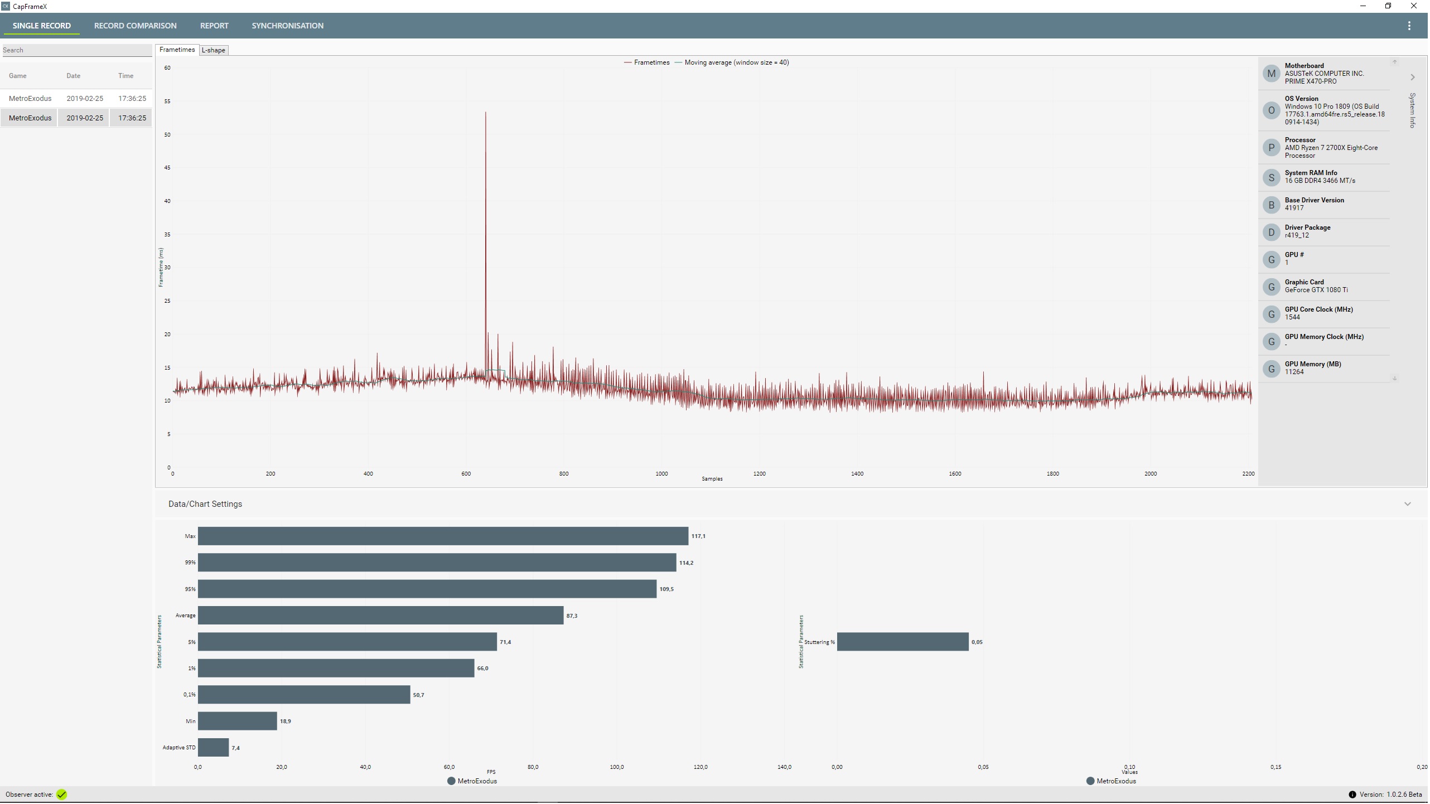Open the Record Comparison tab

(136, 26)
